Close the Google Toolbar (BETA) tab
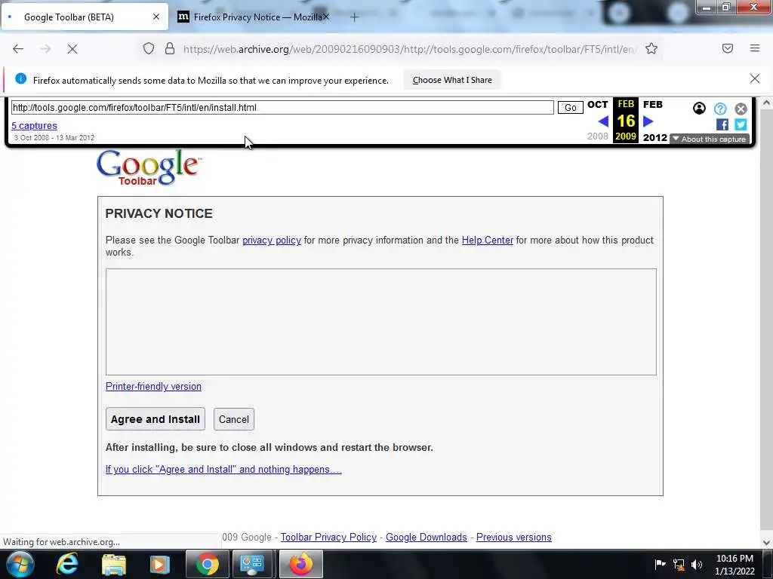 pyautogui.click(x=156, y=17)
